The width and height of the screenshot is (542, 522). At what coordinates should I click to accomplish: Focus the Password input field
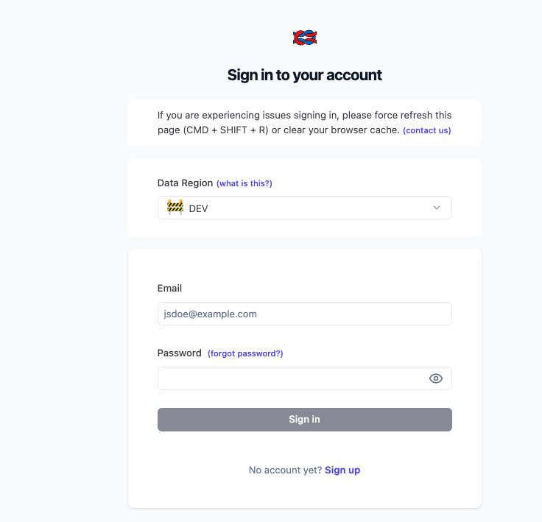point(291,378)
